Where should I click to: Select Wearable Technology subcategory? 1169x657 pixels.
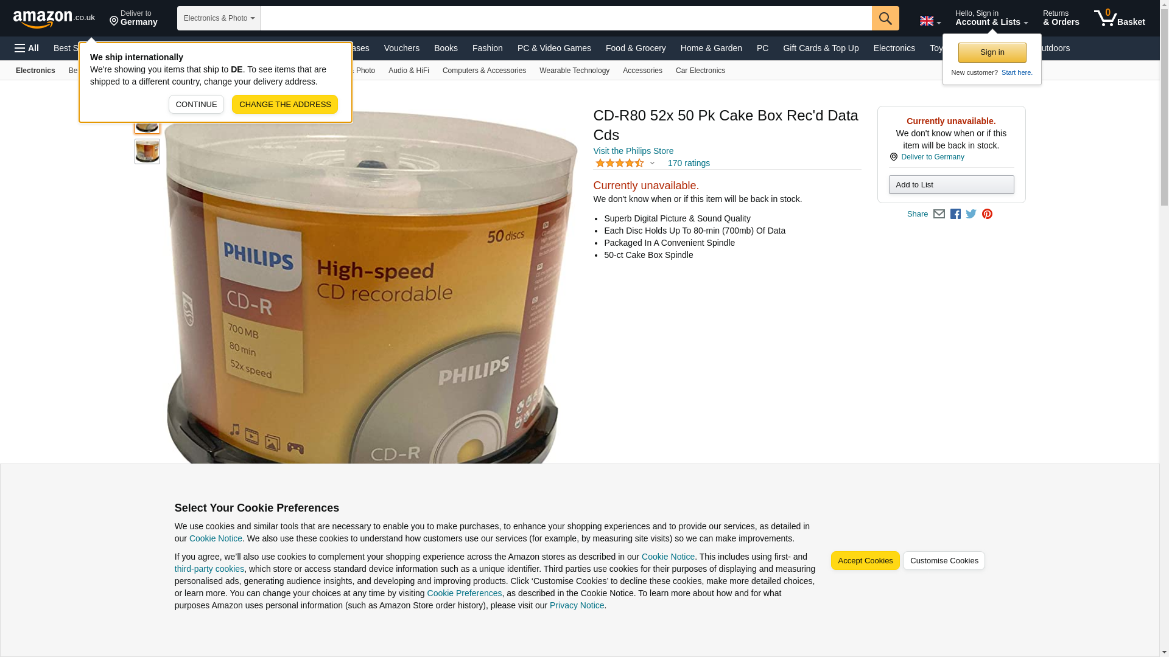coord(574,71)
